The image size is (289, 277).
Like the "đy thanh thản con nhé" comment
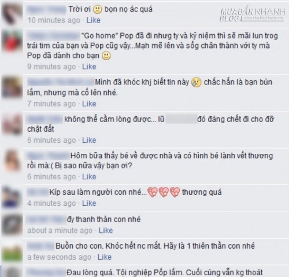(106, 230)
